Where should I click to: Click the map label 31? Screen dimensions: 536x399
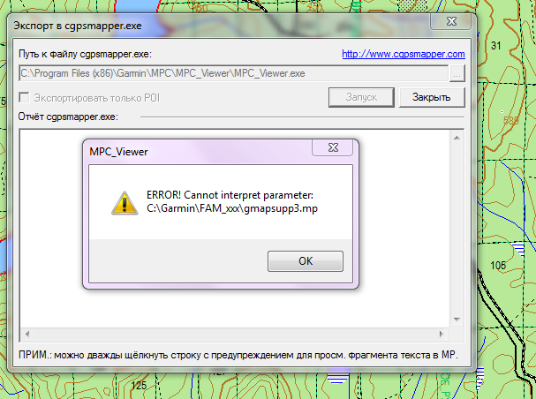tap(495, 45)
